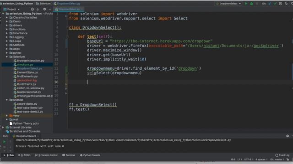
Task: Collapse the selenium_Using_Python root folder
Action: (x=3, y=14)
